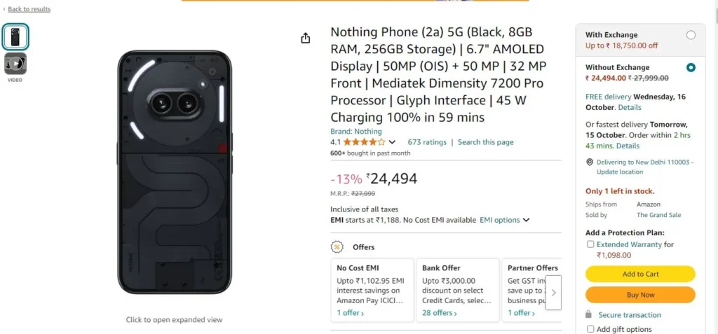Click the star rating icons
This screenshot has height=334, width=718.
364,142
